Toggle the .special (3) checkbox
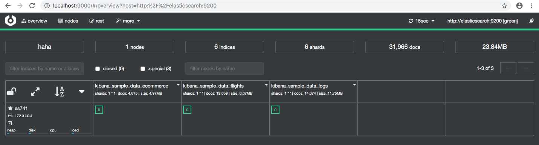 [x=143, y=69]
